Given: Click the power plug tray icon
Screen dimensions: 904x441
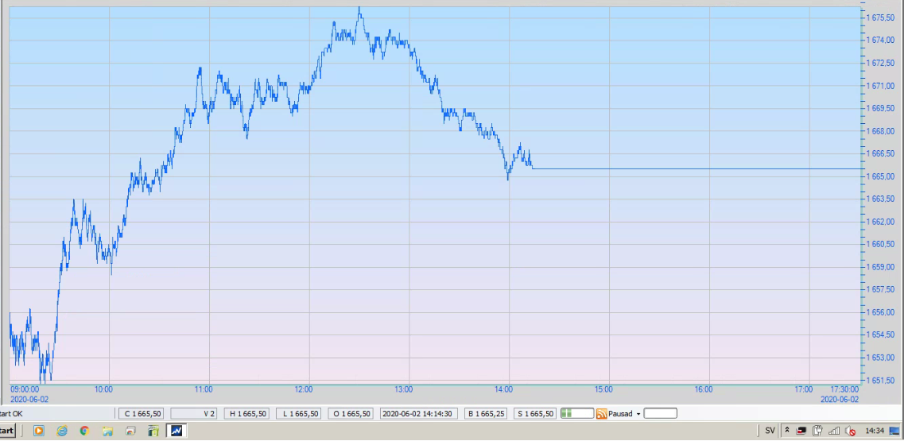Looking at the screenshot, I should 817,431.
